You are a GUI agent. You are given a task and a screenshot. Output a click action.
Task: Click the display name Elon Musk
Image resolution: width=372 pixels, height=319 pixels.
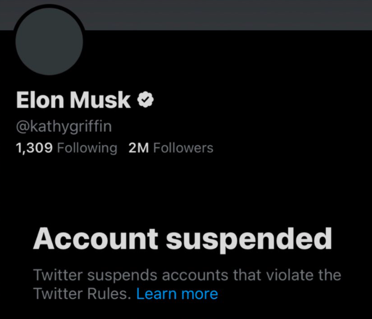point(74,100)
